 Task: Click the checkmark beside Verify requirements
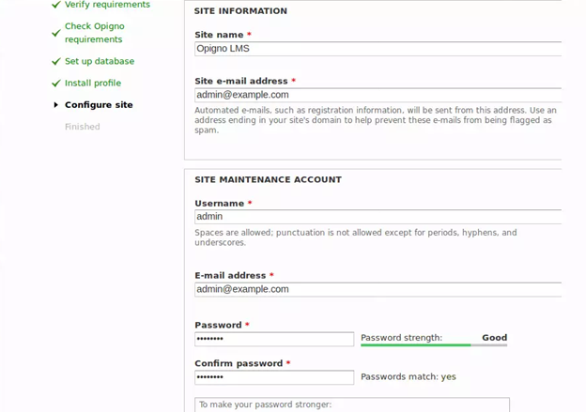[56, 5]
